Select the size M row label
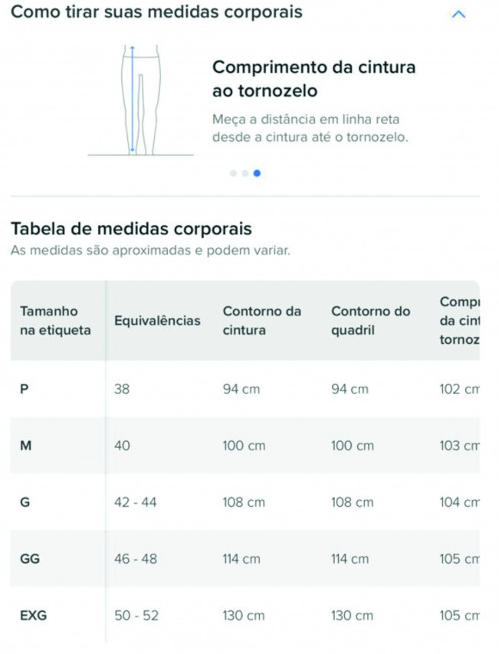 (26, 446)
